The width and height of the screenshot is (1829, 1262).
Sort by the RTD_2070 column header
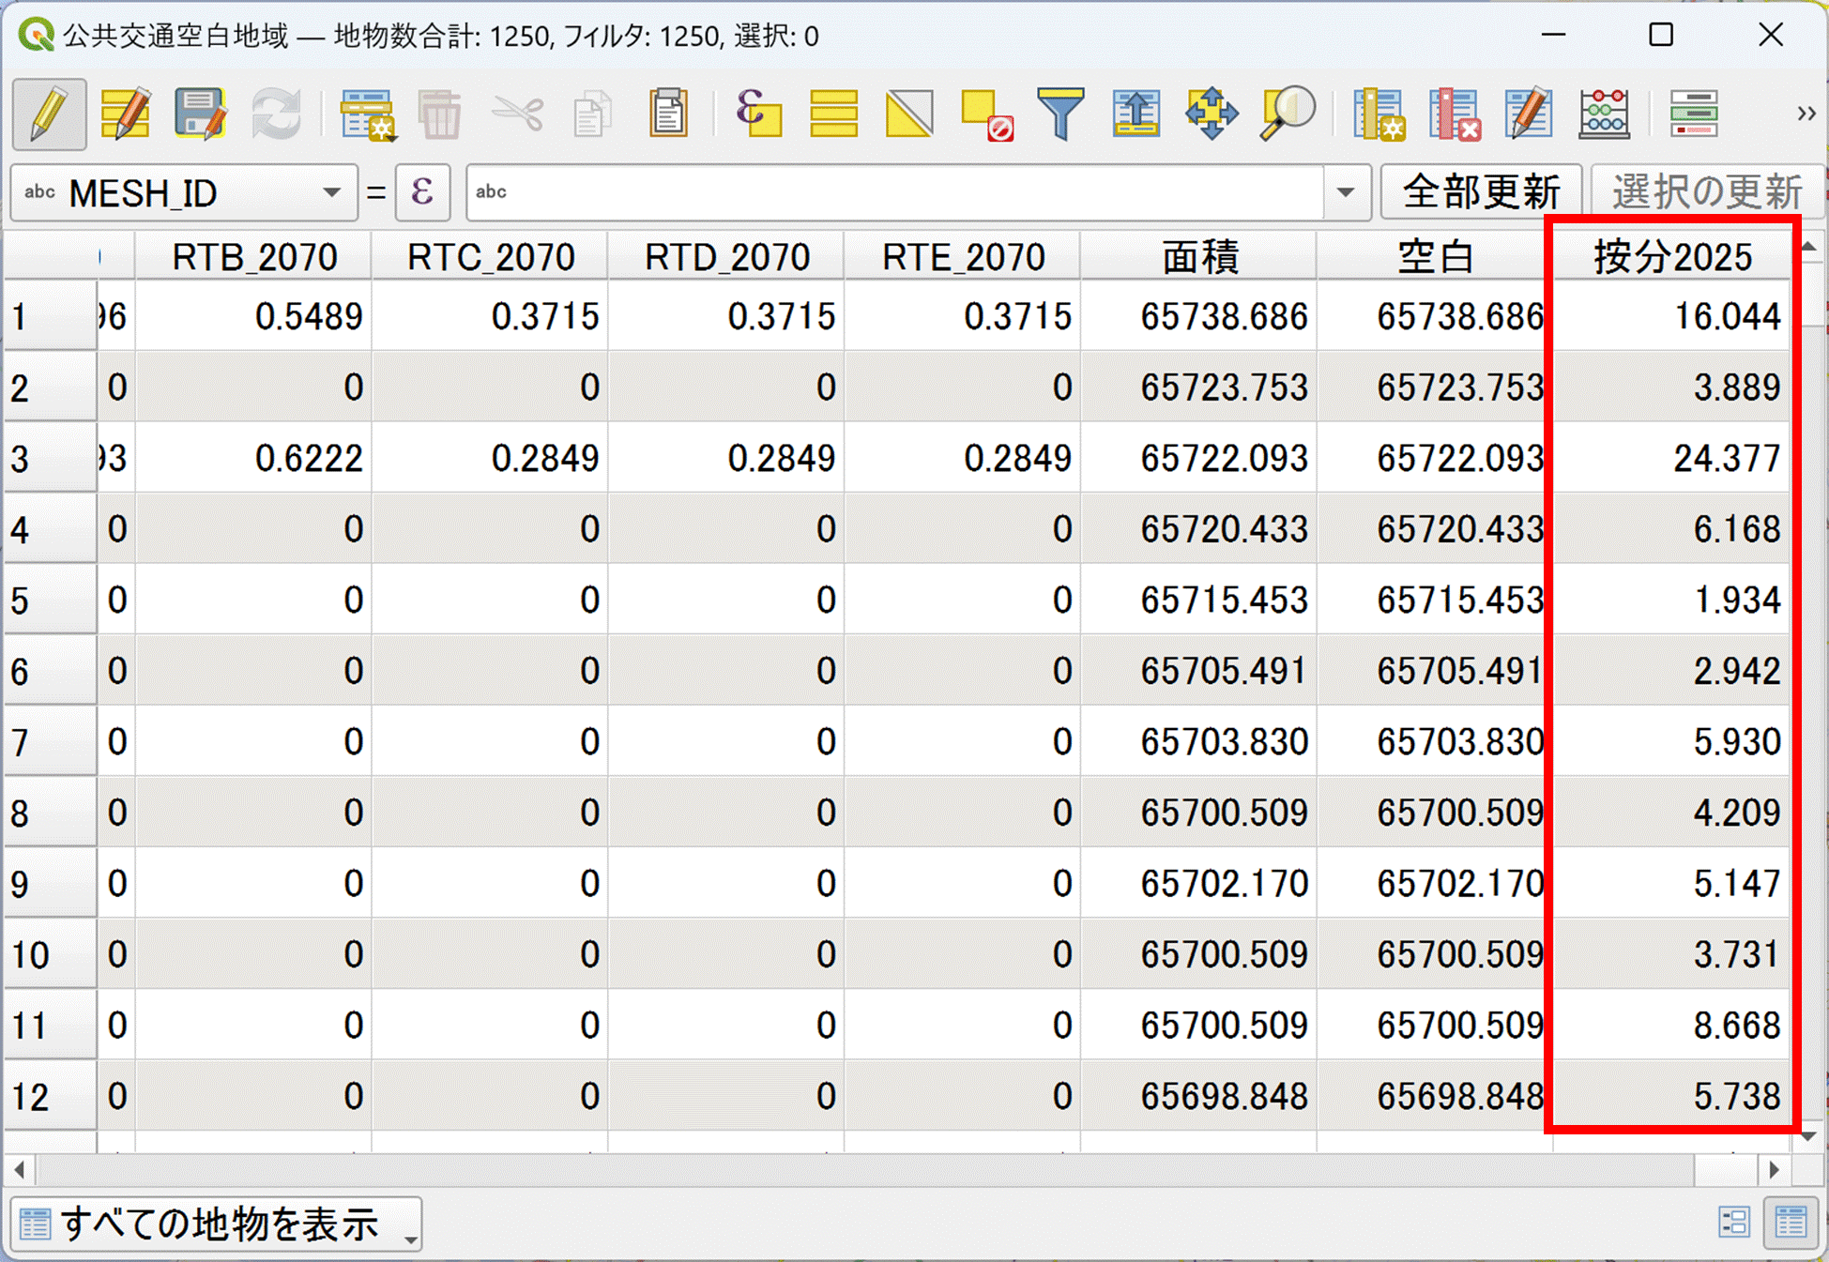(726, 256)
